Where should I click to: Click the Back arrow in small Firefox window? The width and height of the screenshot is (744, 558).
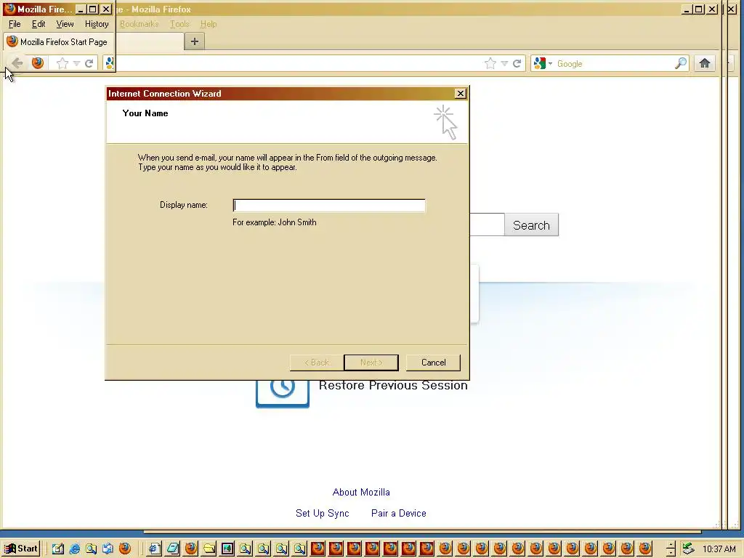pyautogui.click(x=17, y=63)
